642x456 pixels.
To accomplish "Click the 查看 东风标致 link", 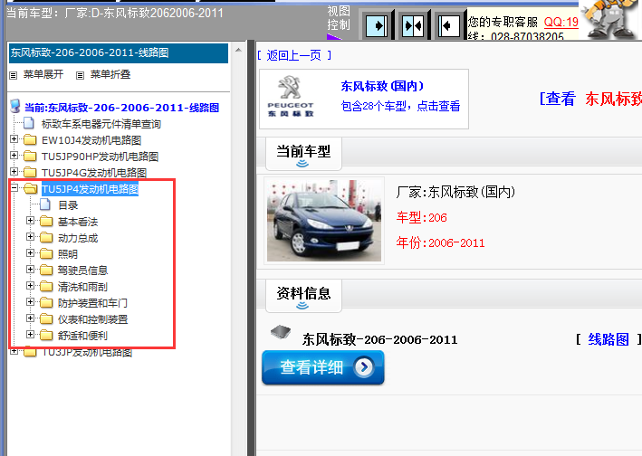I will [590, 99].
